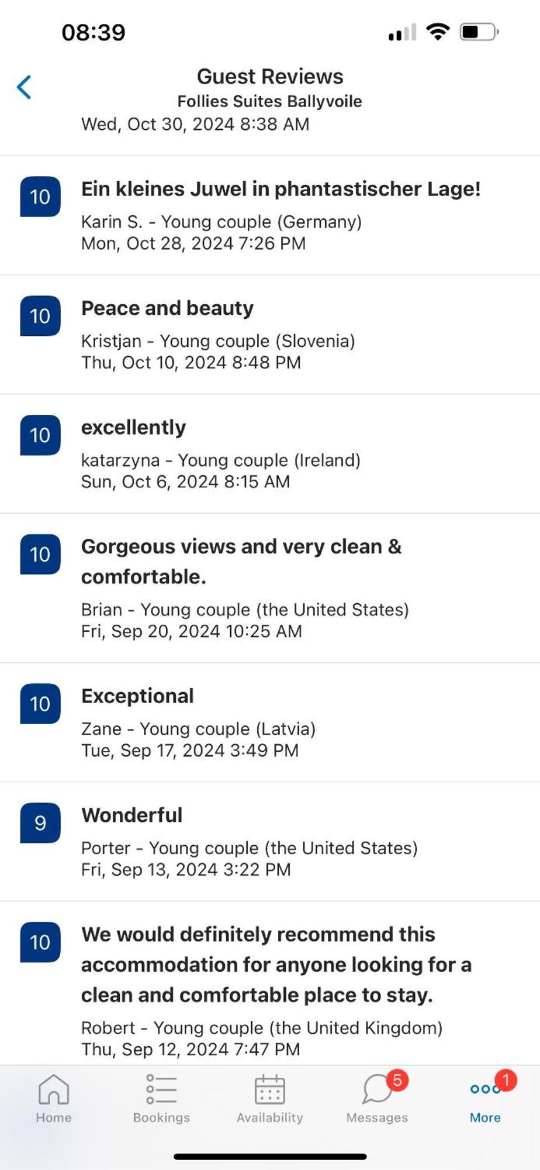540x1170 pixels.
Task: Tap the score 9 badge for Wonderful
Action: (40, 823)
